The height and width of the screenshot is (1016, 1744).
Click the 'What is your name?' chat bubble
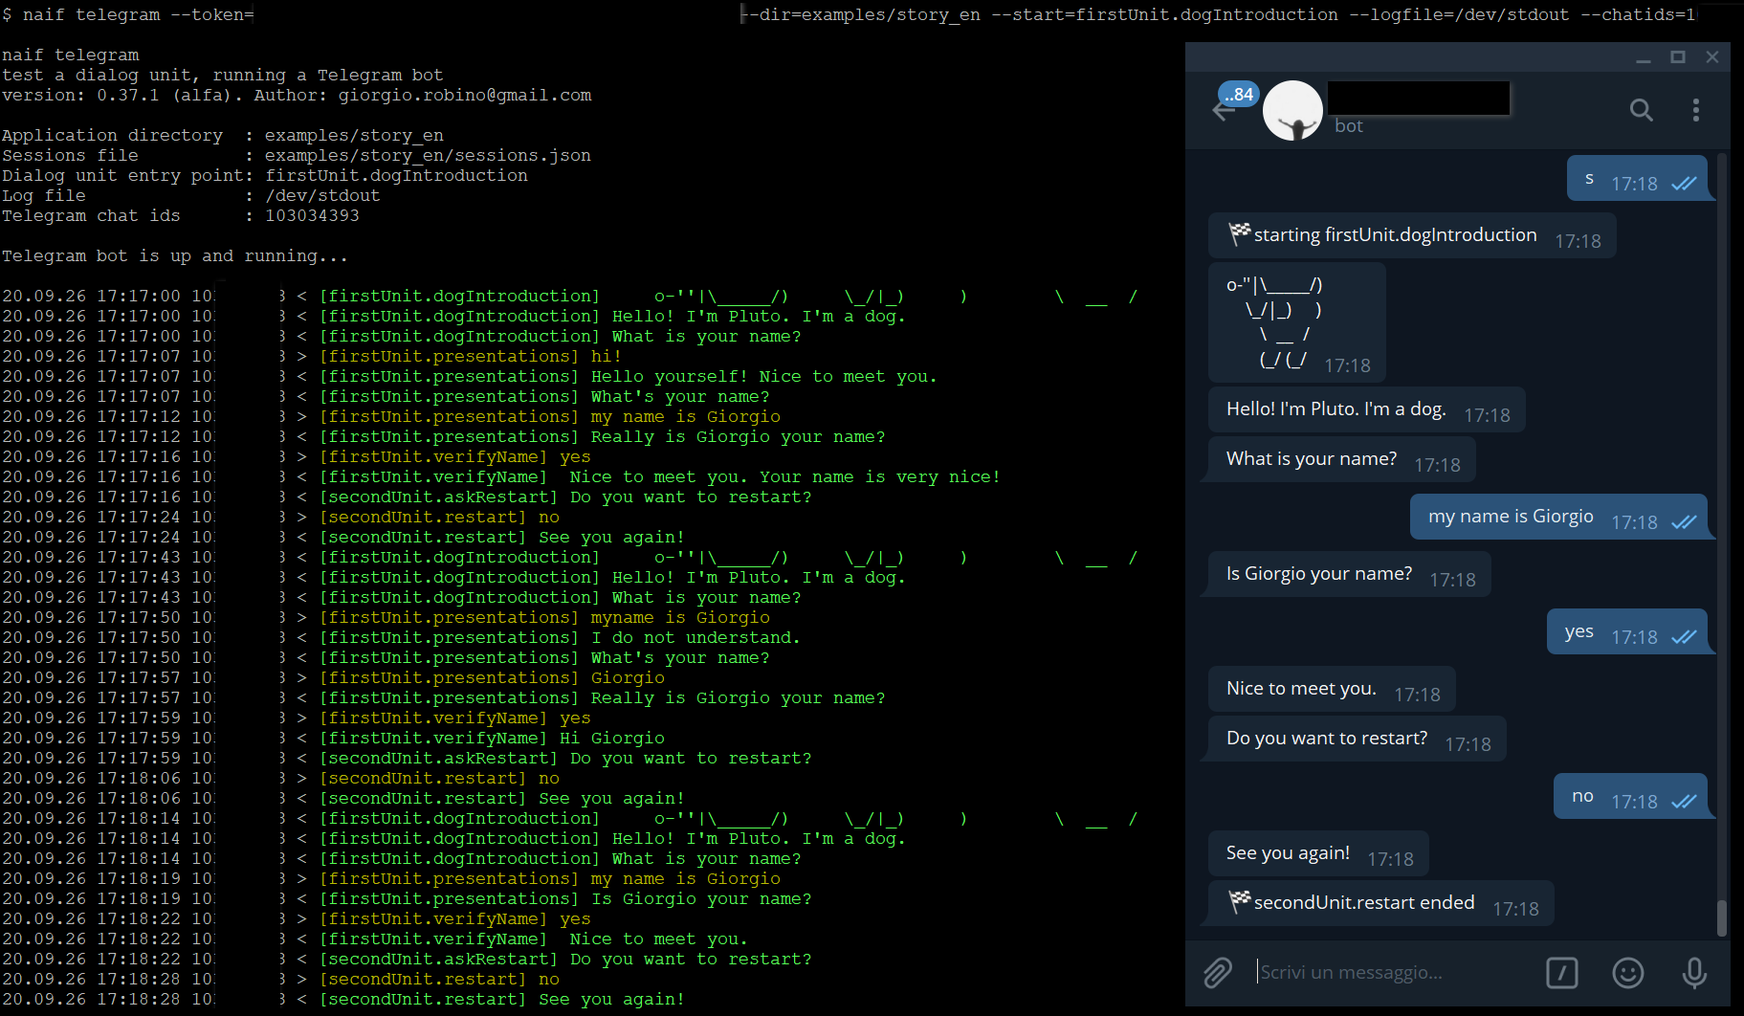[1341, 459]
